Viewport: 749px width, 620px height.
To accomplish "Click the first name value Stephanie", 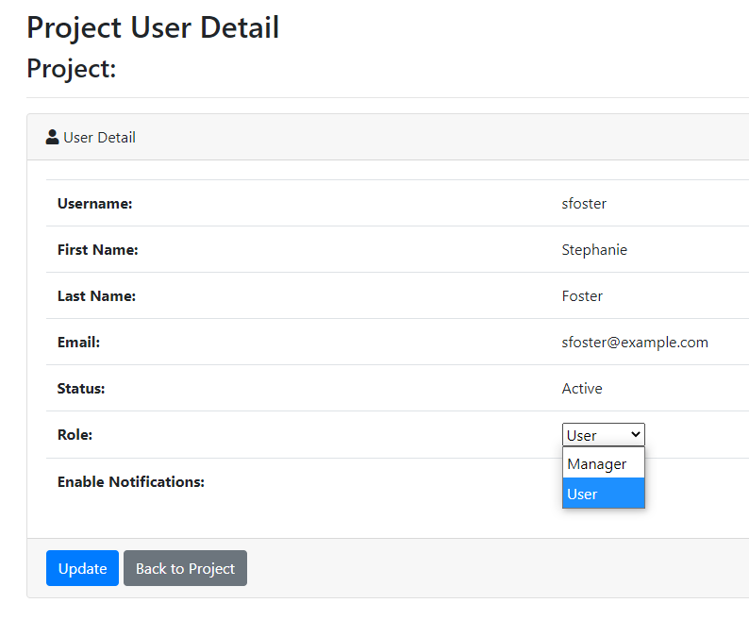I will pyautogui.click(x=594, y=250).
